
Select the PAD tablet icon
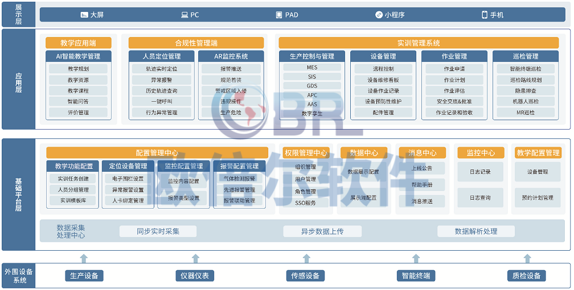[279, 15]
